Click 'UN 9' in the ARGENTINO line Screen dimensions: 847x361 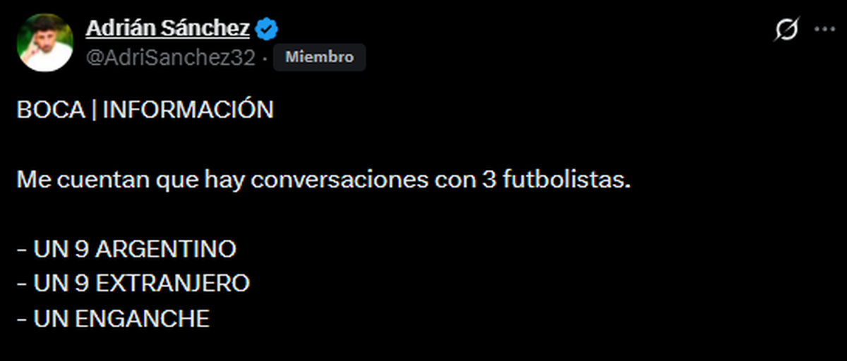pos(61,249)
